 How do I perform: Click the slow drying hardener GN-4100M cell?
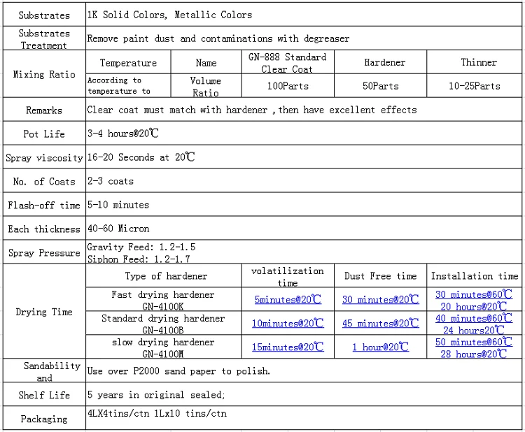163,348
